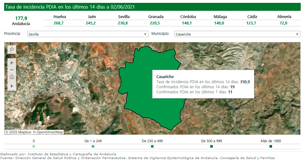Viewport: 302px width, 160px height.
Task: Open the OpenStreetMap attribution link
Action: [48, 132]
